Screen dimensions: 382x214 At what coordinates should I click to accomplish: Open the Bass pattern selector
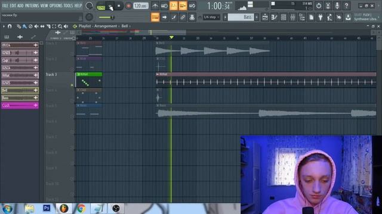tap(241, 17)
